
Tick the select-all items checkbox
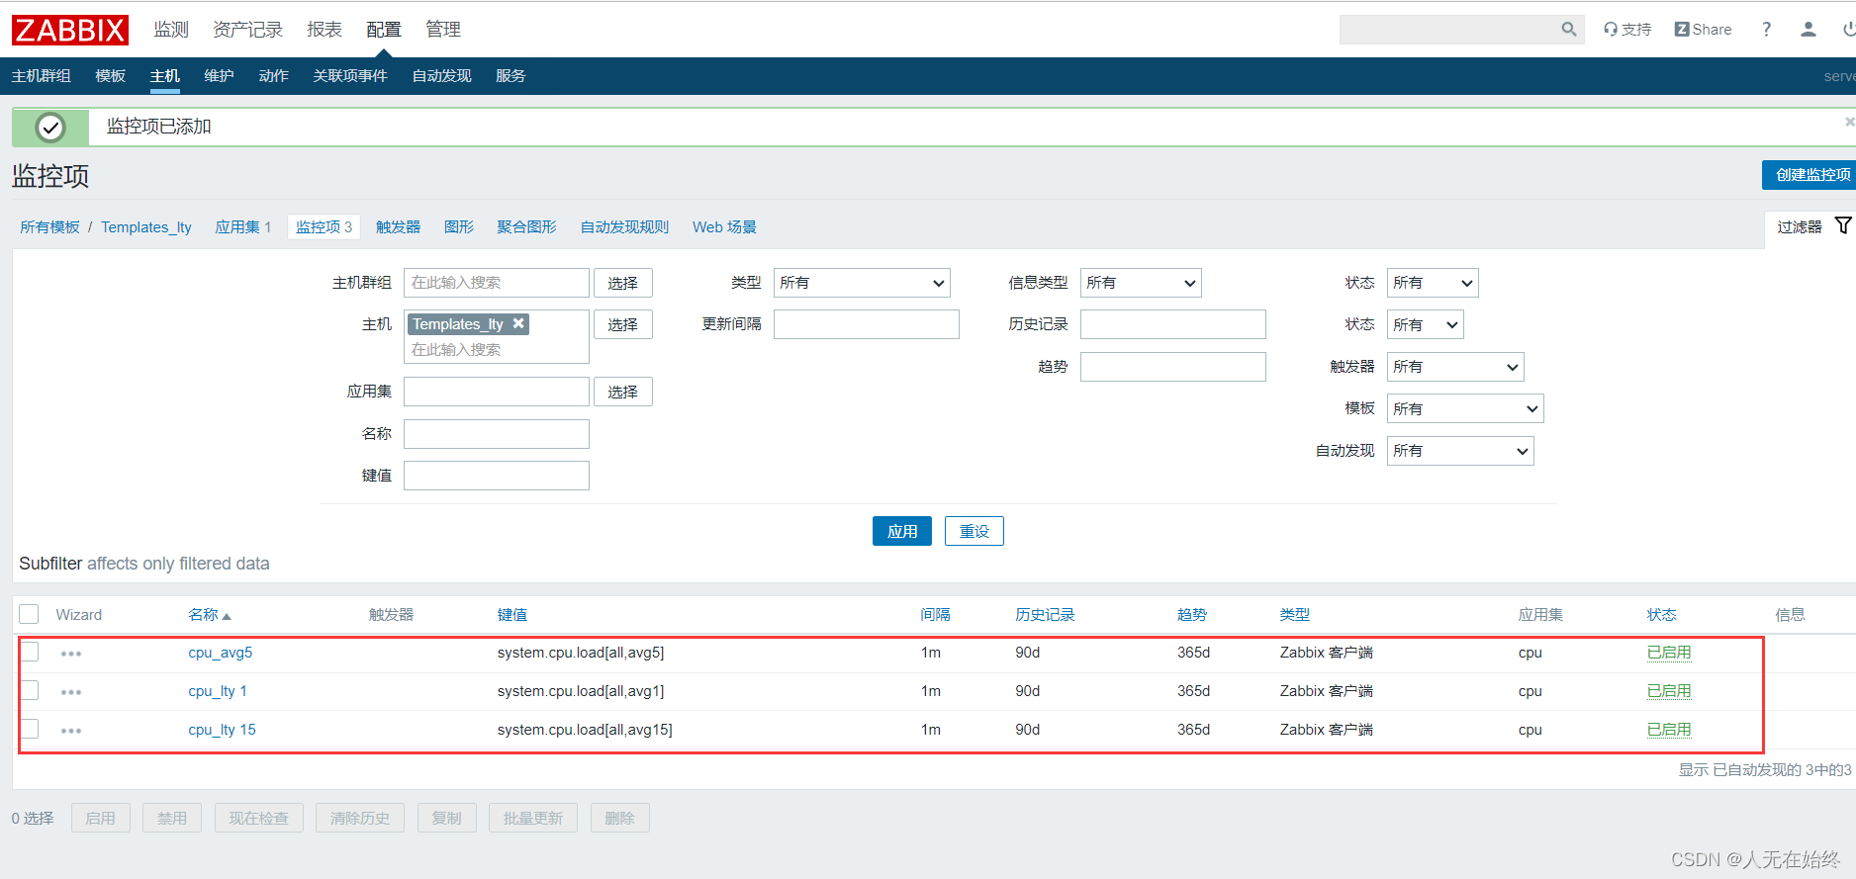coord(30,614)
